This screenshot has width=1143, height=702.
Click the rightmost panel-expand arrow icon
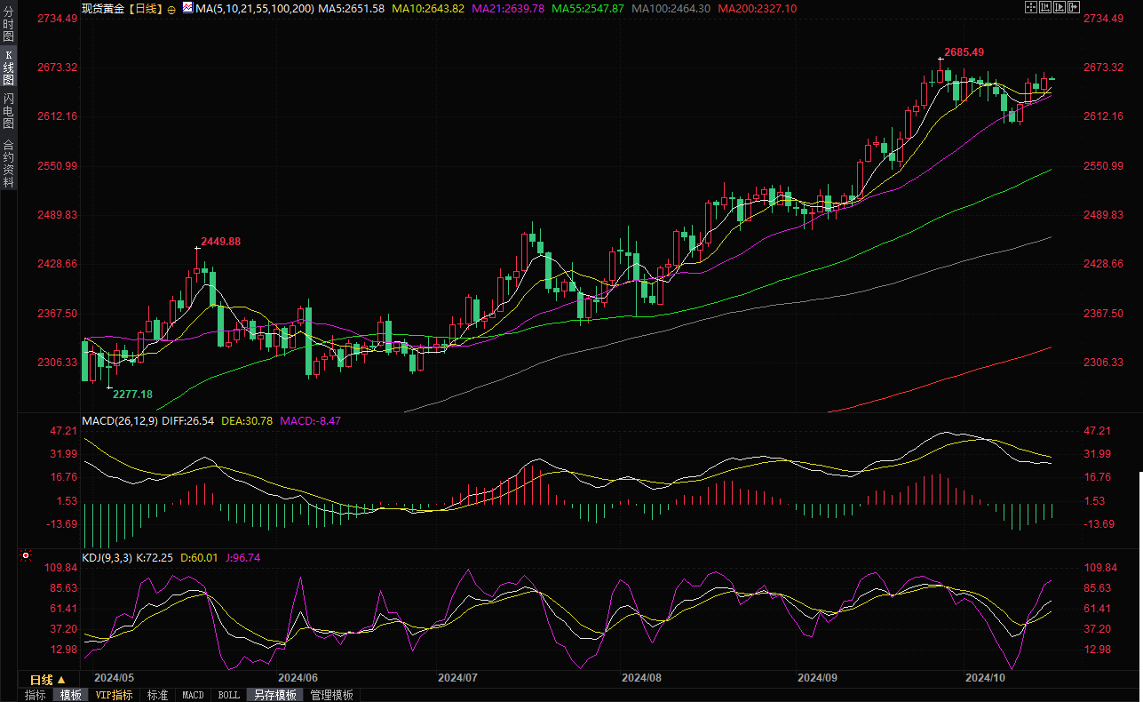point(1074,8)
